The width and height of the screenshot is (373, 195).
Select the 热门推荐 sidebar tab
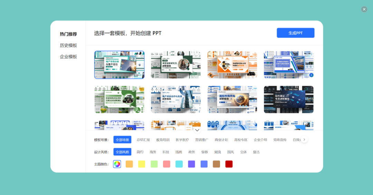pyautogui.click(x=68, y=34)
